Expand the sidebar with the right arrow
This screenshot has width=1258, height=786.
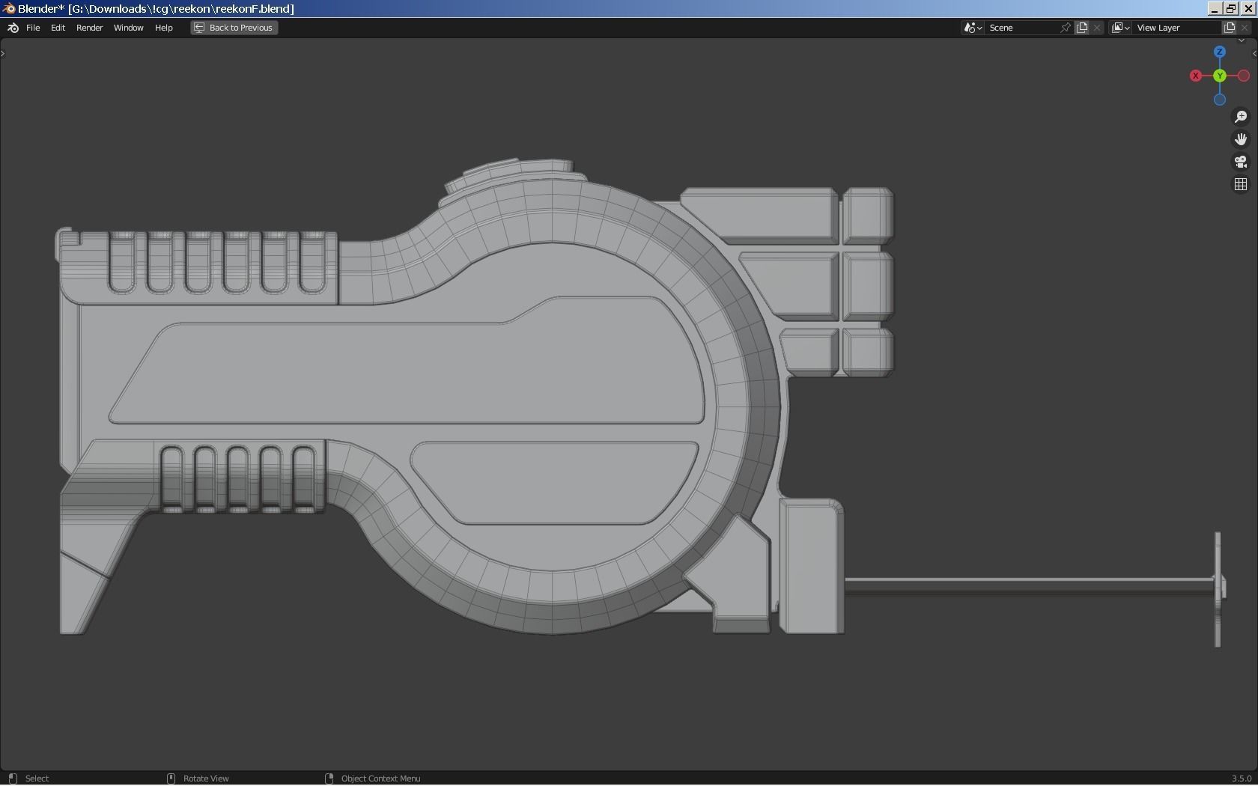(1254, 53)
